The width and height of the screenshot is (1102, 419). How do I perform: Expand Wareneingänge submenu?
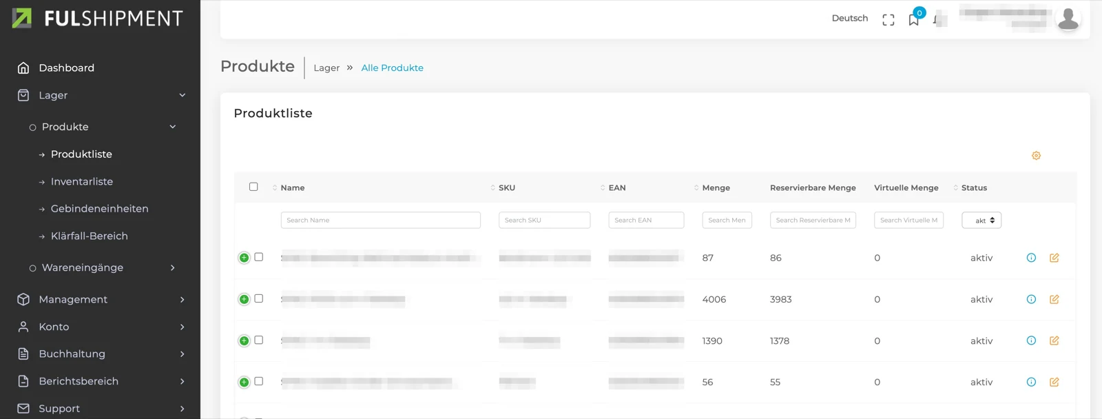tap(172, 267)
